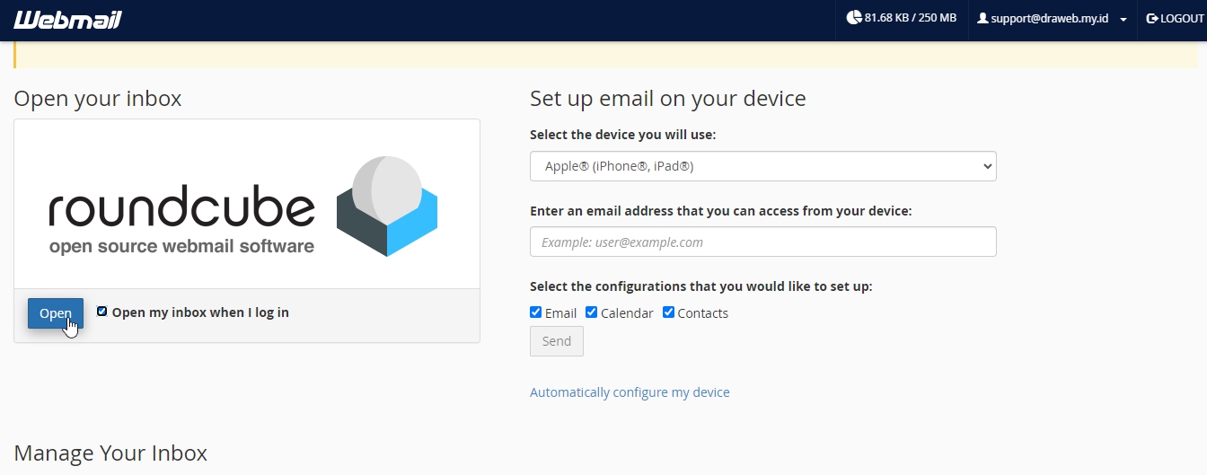
Task: Click the Open inbox button
Action: pyautogui.click(x=56, y=313)
